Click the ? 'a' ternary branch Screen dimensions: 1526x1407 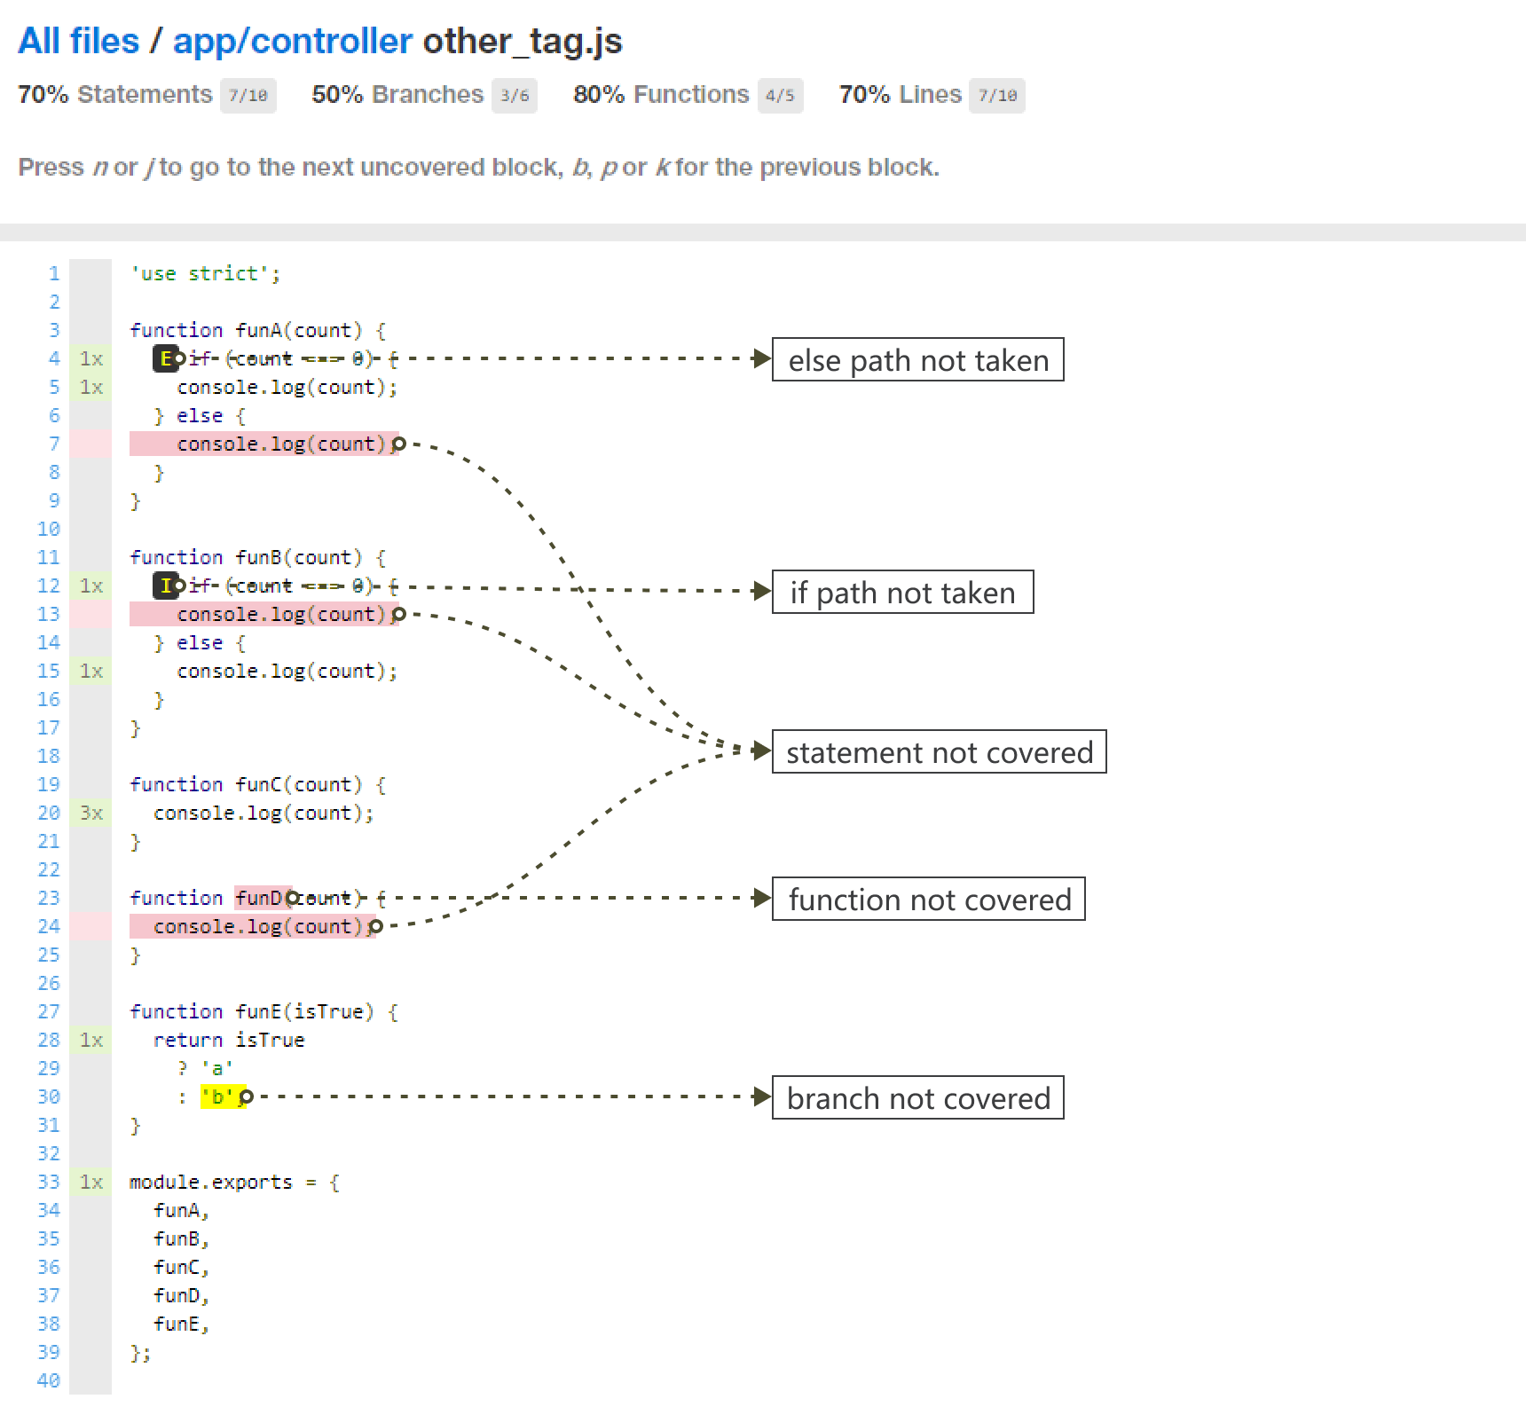click(x=205, y=1069)
